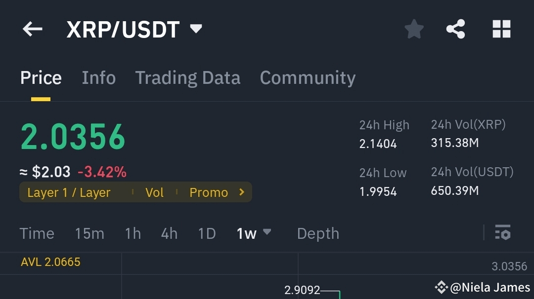Tap the AVL 2.0665 indicator label
534x299 pixels.
[51, 262]
